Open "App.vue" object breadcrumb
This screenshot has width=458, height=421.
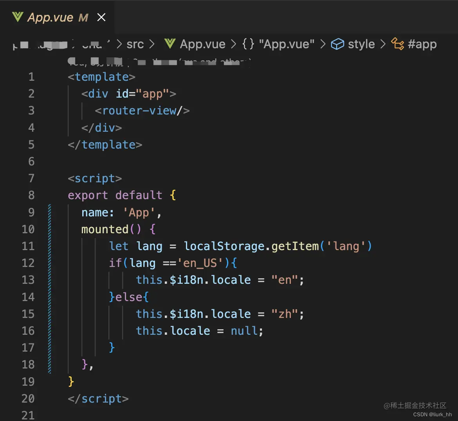click(x=286, y=44)
